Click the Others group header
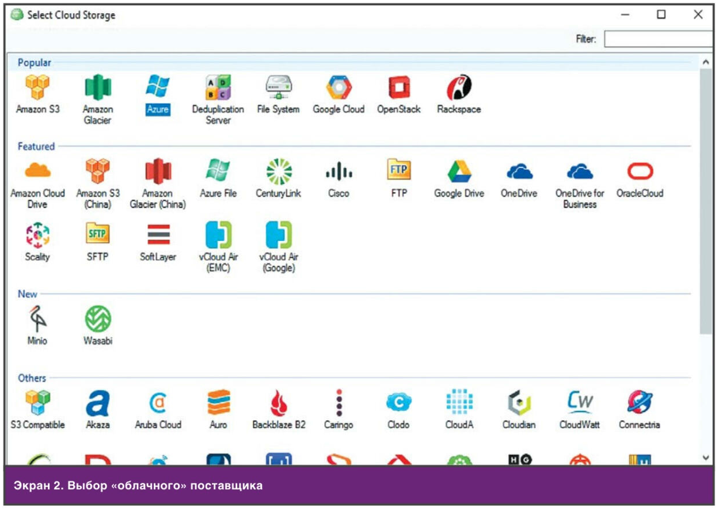The image size is (719, 511). [32, 378]
